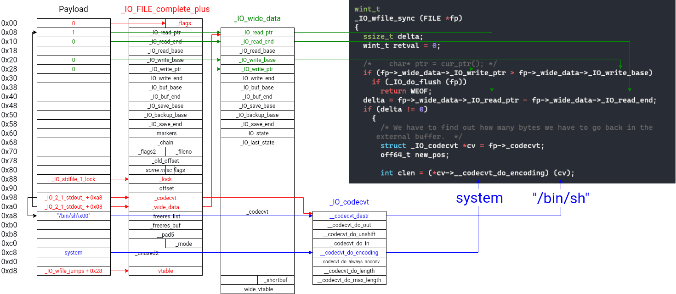This screenshot has height=294, width=676.
Task: Select the "/bin/sh\x00" payload cell
Action: point(74,216)
